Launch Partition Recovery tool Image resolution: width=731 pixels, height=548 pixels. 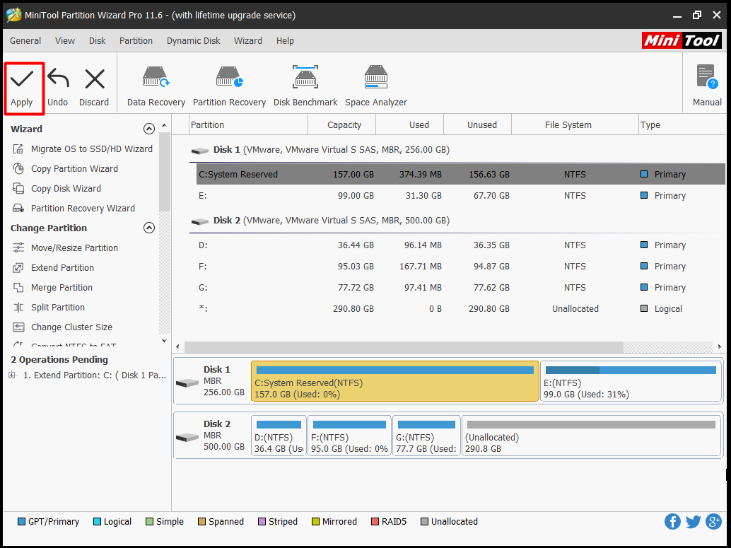pos(229,78)
